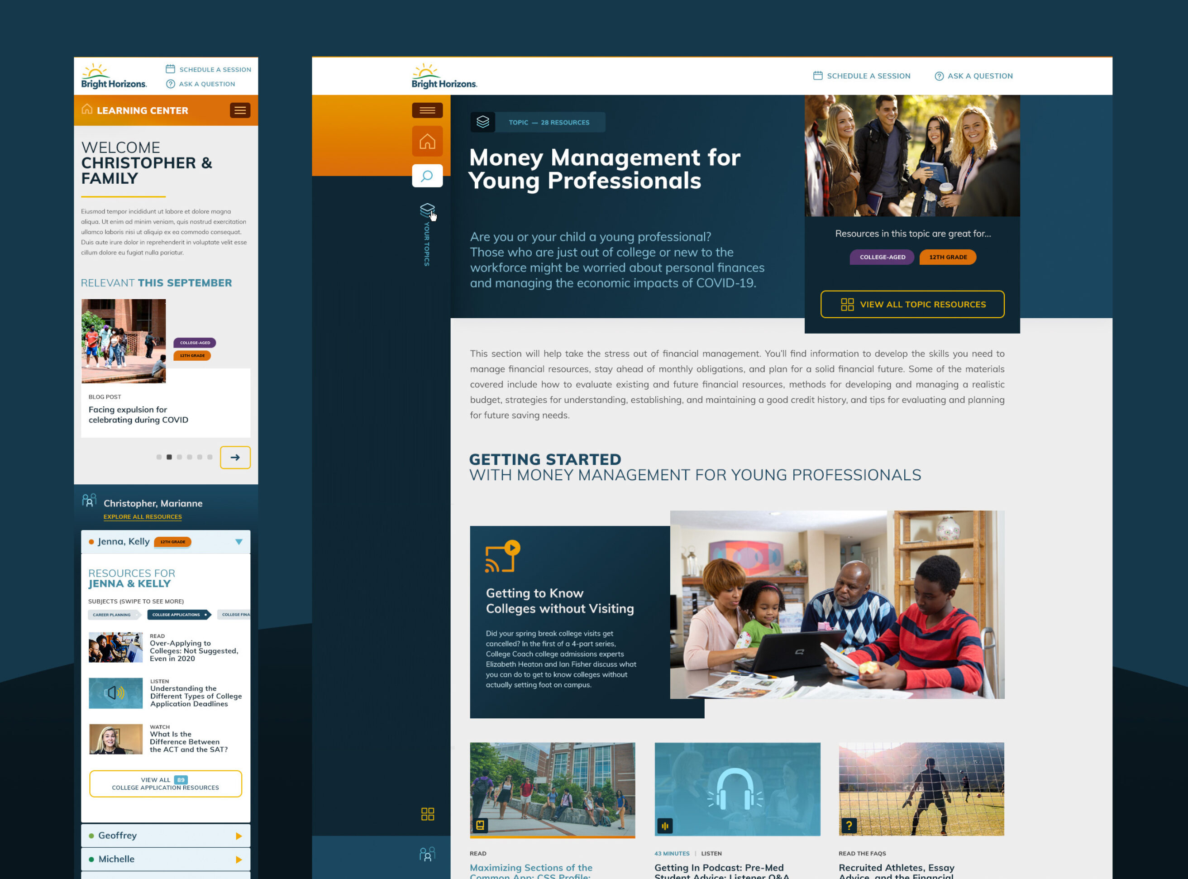Click the grid icon near sidebar bottom
This screenshot has width=1188, height=879.
point(428,814)
